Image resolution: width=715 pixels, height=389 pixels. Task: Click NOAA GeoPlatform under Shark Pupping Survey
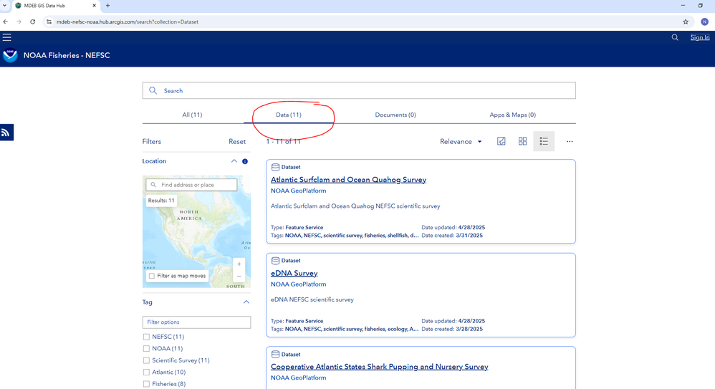[299, 378]
